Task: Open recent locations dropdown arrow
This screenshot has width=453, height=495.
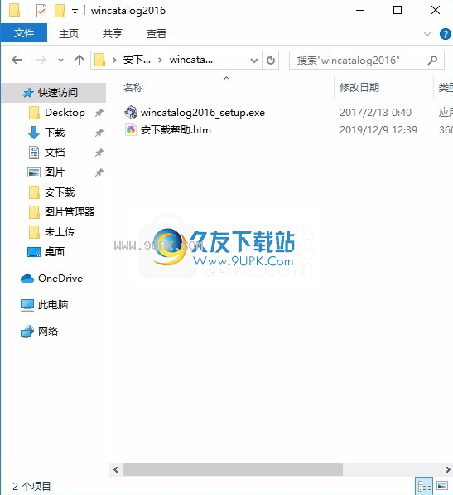Action: pos(60,60)
